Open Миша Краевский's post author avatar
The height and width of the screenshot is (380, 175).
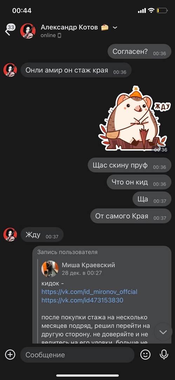coord(50,269)
